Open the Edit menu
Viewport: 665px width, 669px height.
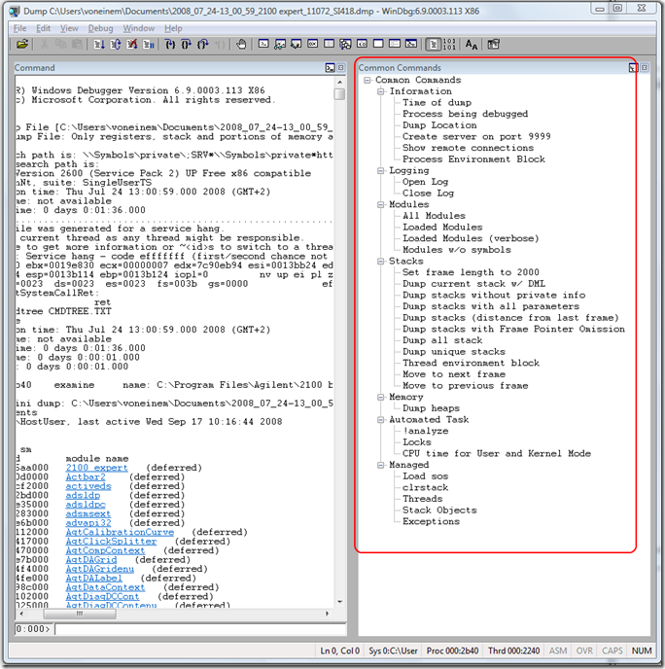43,28
